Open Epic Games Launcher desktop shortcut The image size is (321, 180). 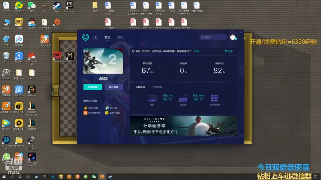pos(70,8)
